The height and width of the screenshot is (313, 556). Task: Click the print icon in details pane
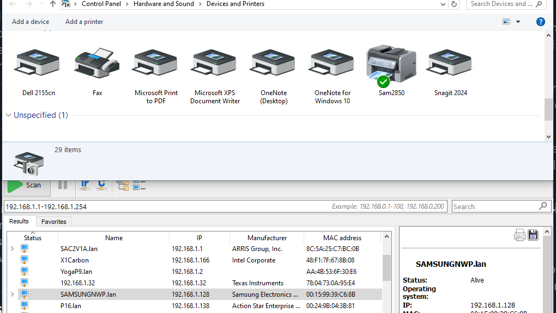click(x=520, y=235)
